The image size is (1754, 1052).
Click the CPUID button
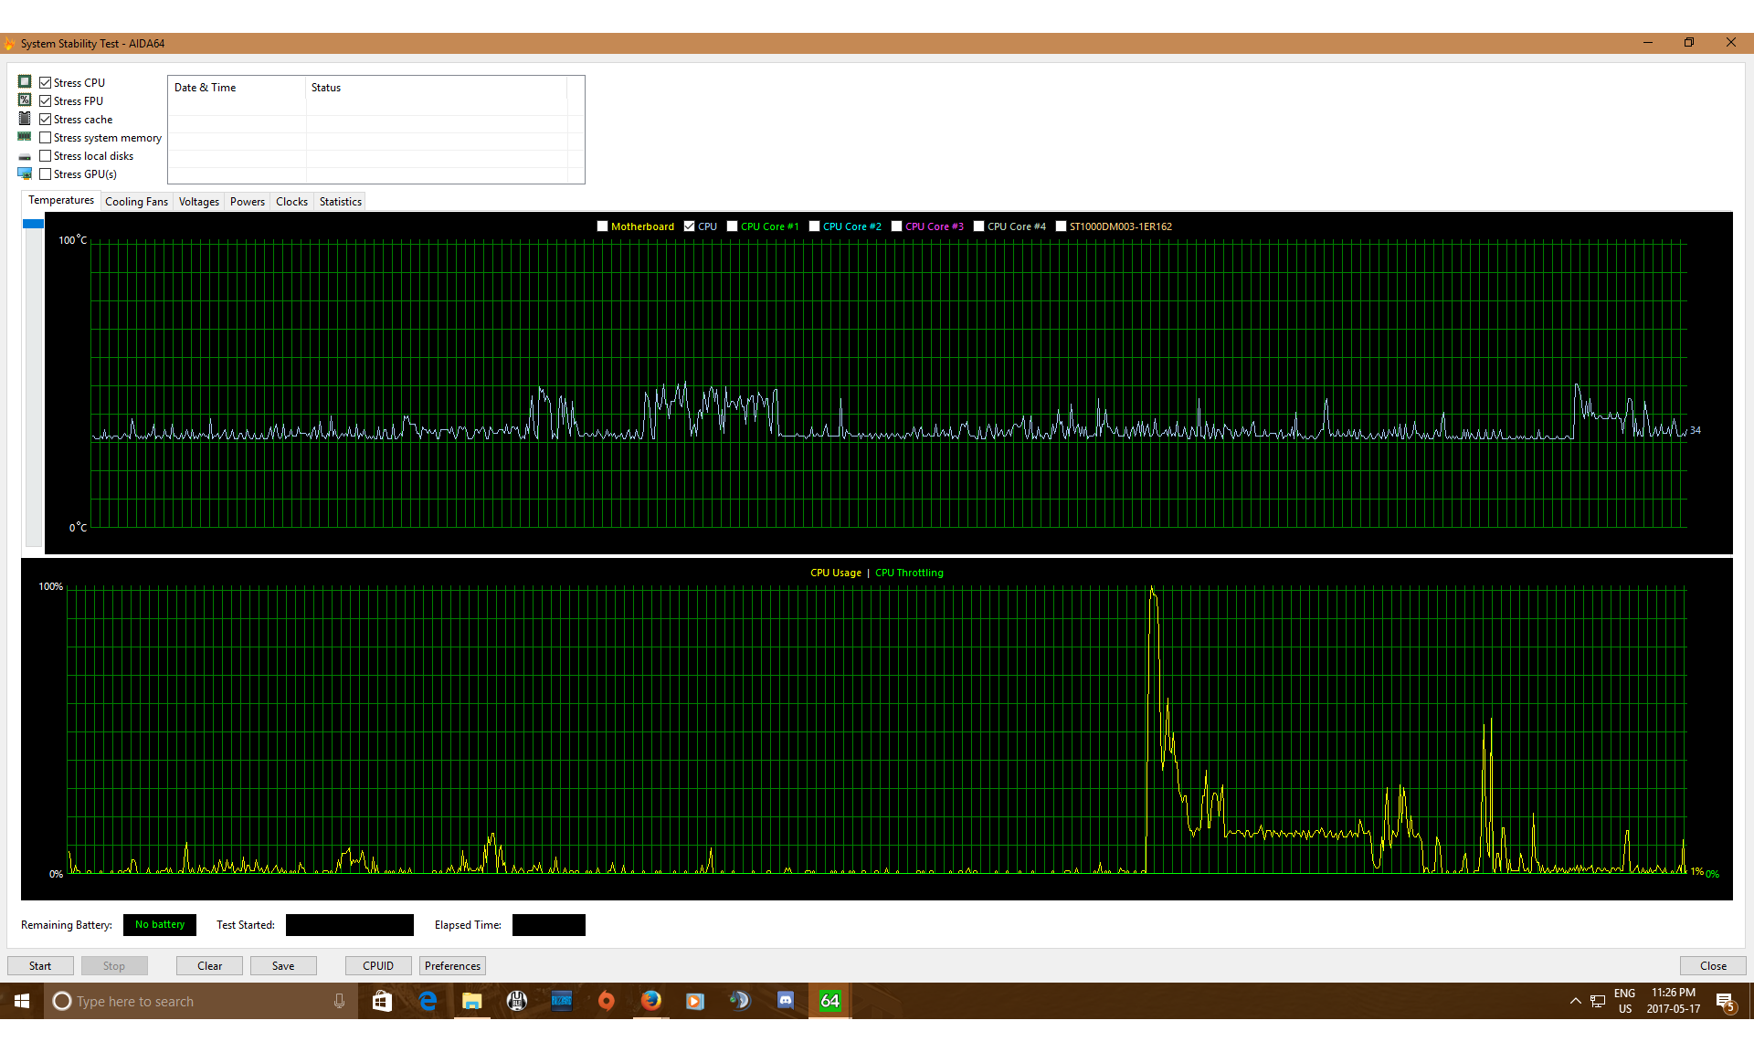[378, 966]
